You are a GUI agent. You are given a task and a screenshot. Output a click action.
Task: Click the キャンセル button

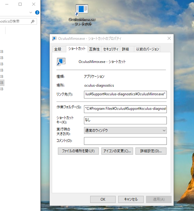[x=131, y=199]
